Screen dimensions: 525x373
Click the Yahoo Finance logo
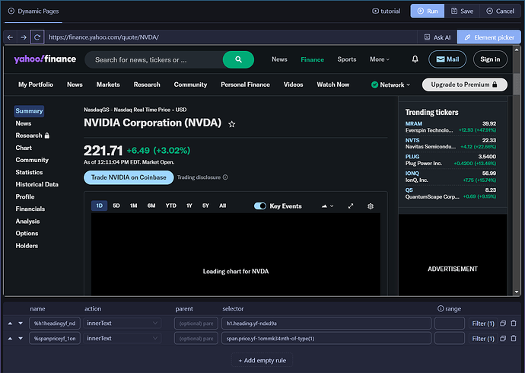(45, 59)
